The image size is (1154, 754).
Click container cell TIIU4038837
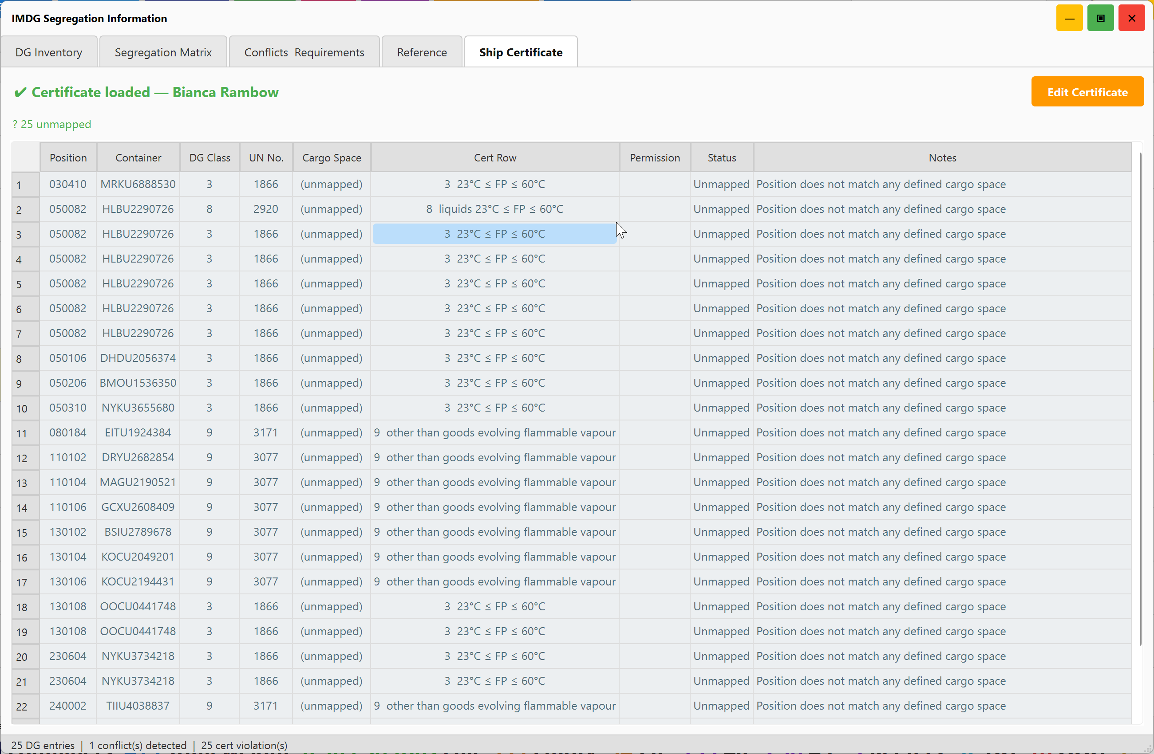point(138,706)
